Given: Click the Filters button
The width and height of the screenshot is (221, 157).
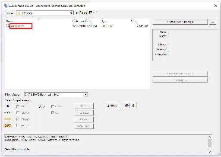Looking at the screenshot, I should 84,119.
